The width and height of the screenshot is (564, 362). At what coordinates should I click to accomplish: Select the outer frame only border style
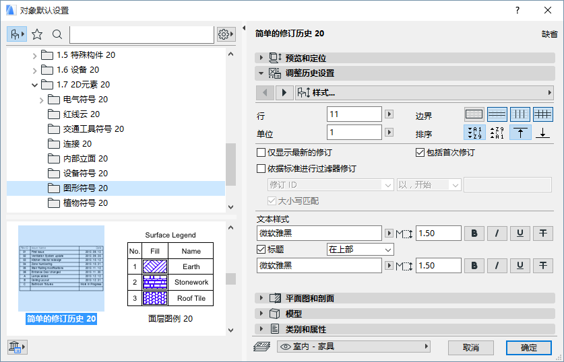coord(474,114)
